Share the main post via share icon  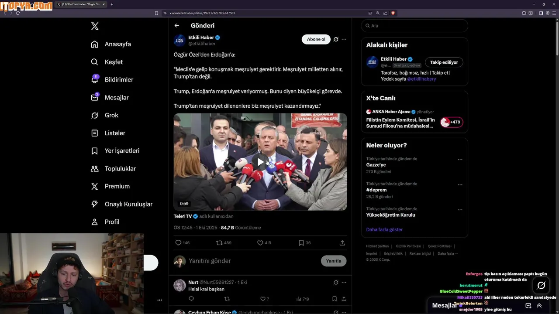coord(342,243)
